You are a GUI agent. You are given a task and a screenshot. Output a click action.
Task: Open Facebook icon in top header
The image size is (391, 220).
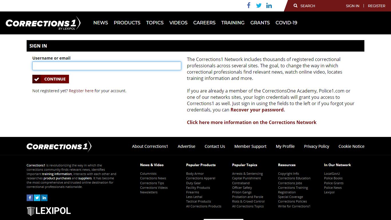249,5
